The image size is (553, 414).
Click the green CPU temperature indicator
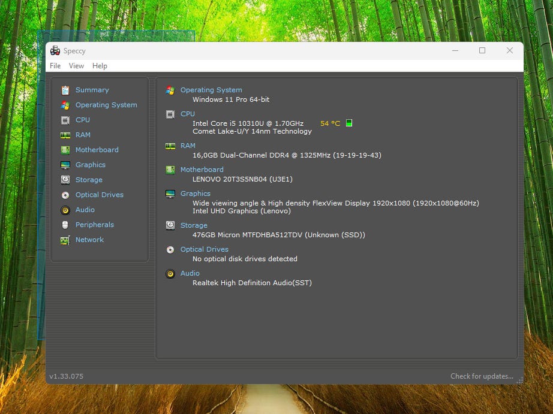coord(349,123)
